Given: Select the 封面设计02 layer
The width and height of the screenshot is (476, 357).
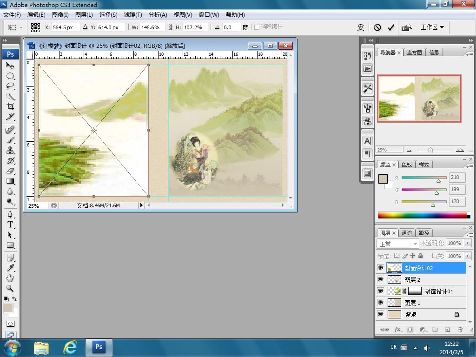Looking at the screenshot, I should (426, 268).
